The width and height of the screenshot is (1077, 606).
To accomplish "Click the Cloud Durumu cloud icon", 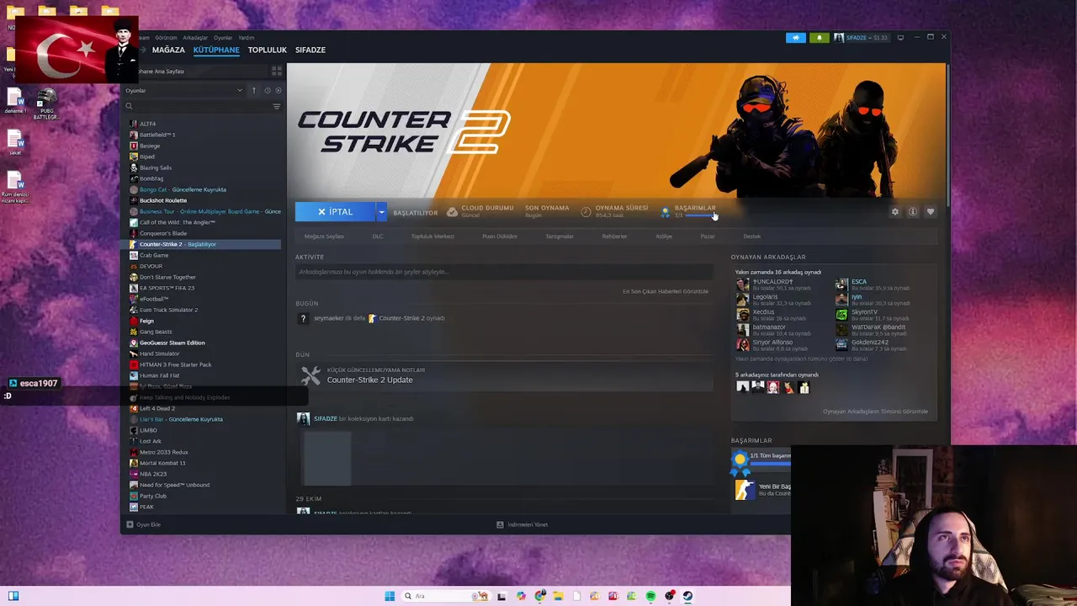I will 453,211.
